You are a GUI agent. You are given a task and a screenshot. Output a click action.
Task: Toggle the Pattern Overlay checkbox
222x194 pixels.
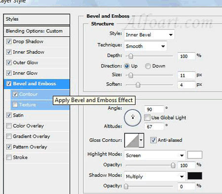tap(9, 147)
